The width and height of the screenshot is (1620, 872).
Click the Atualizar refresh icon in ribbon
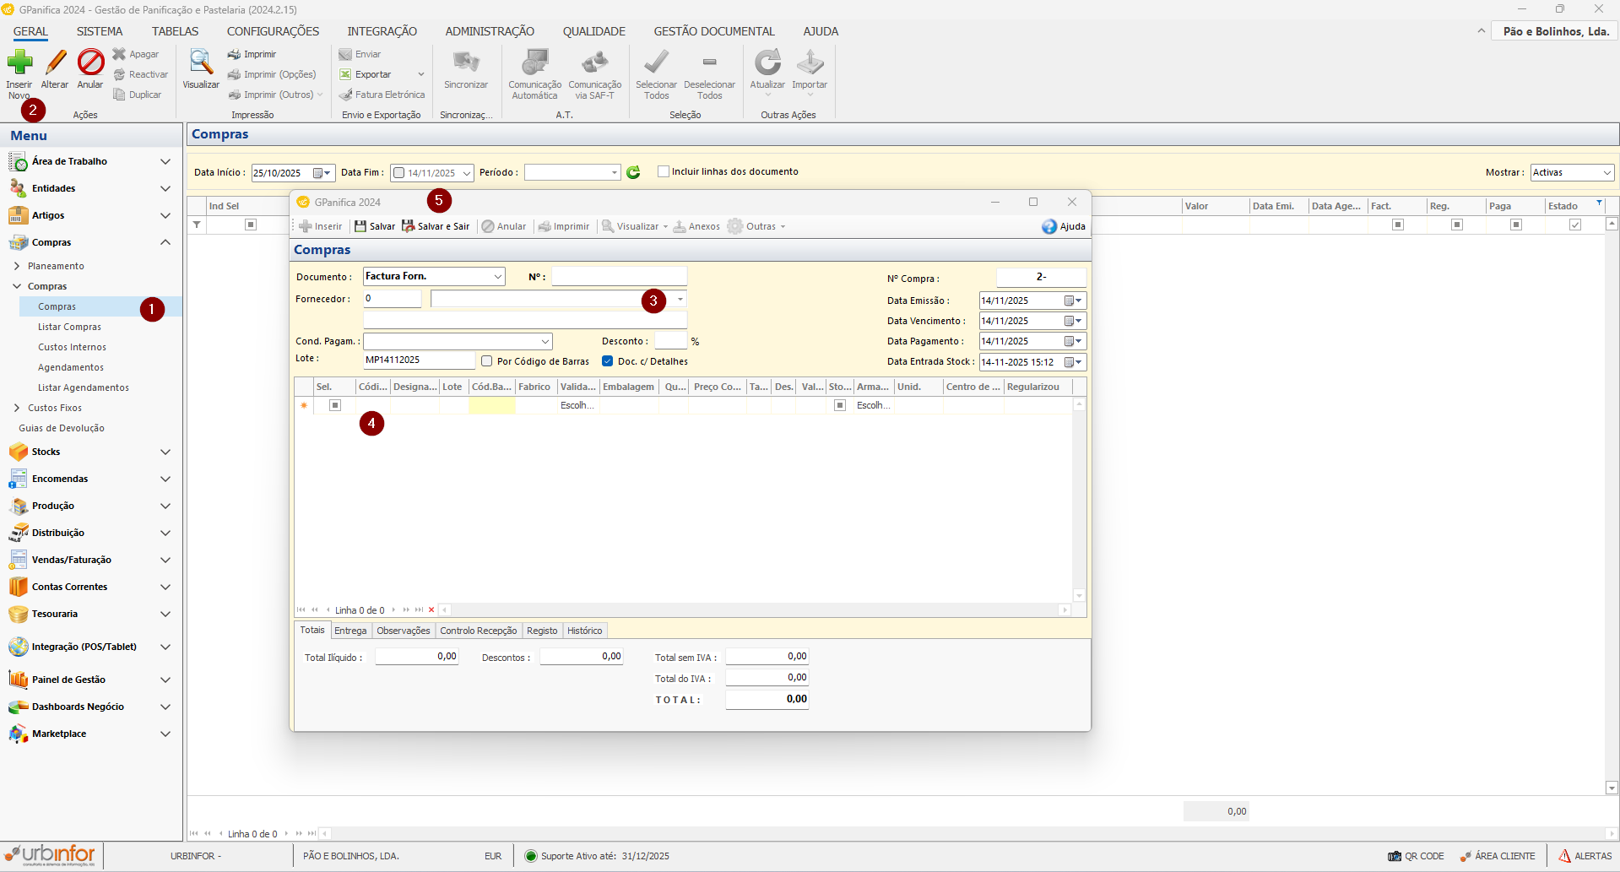point(767,63)
